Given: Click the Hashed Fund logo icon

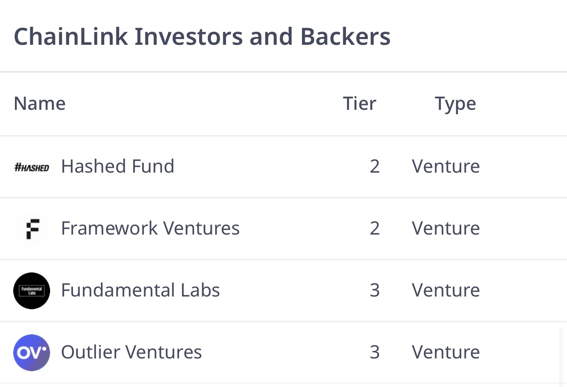Looking at the screenshot, I should pos(32,167).
